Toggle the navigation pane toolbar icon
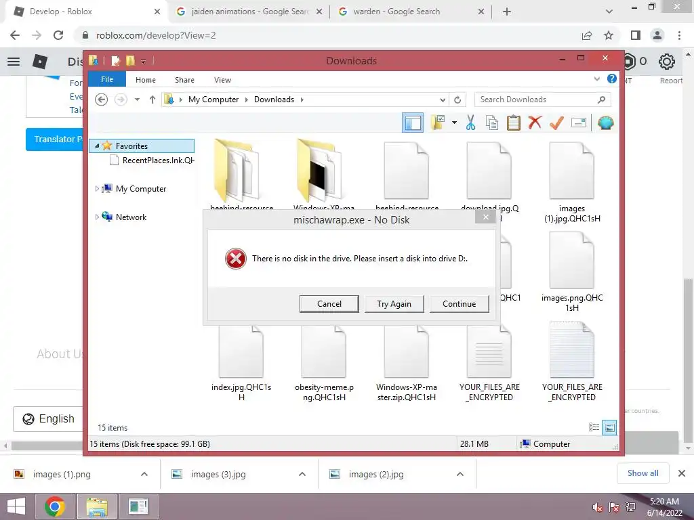Screen dimensions: 694x520 413,123
